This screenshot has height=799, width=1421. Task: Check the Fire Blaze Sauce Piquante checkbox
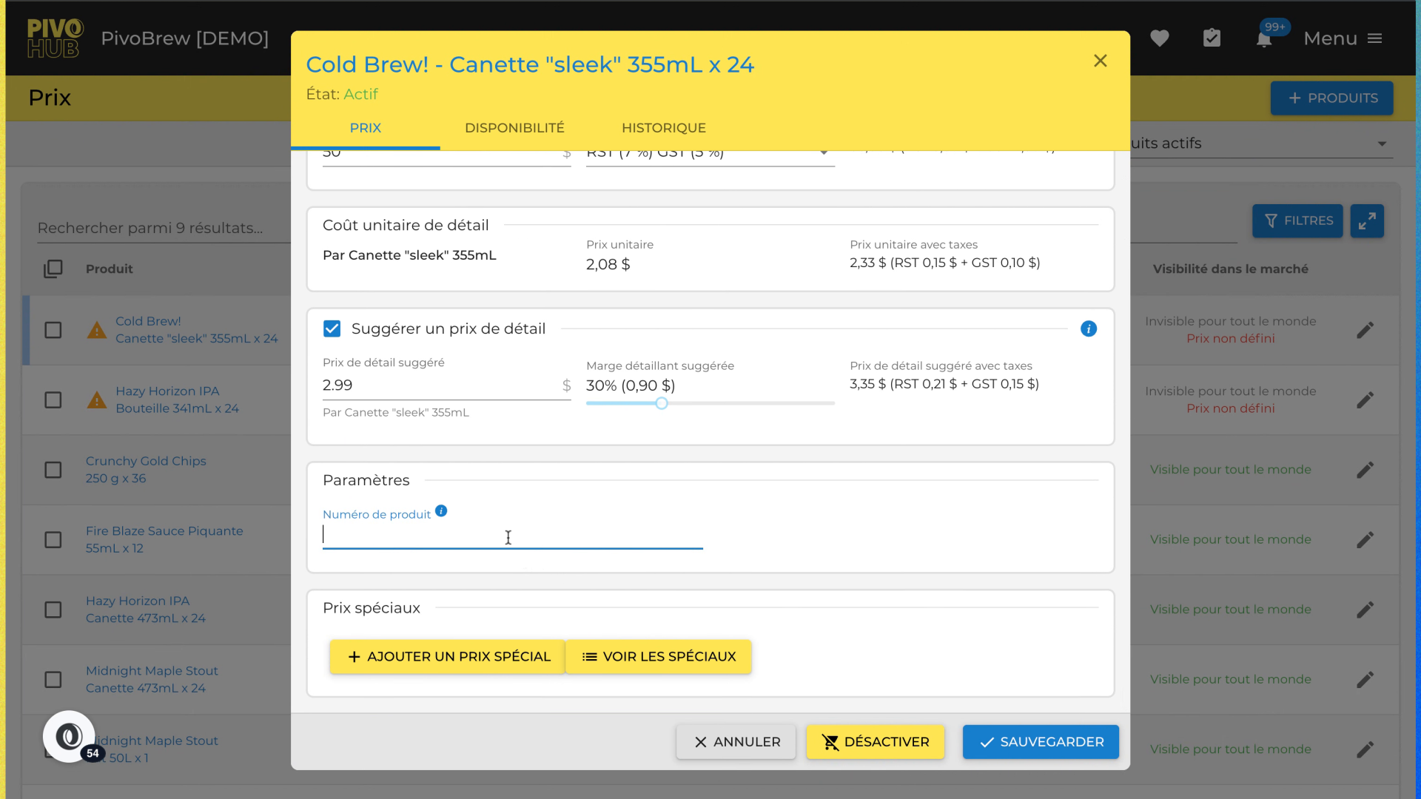[53, 540]
